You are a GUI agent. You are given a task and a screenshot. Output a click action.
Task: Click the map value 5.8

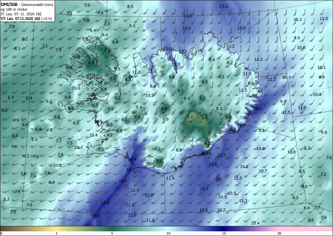pos(137,117)
